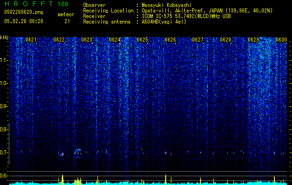Select the version number 1.0.0
The width and height of the screenshot is (292, 185).
point(63,4)
